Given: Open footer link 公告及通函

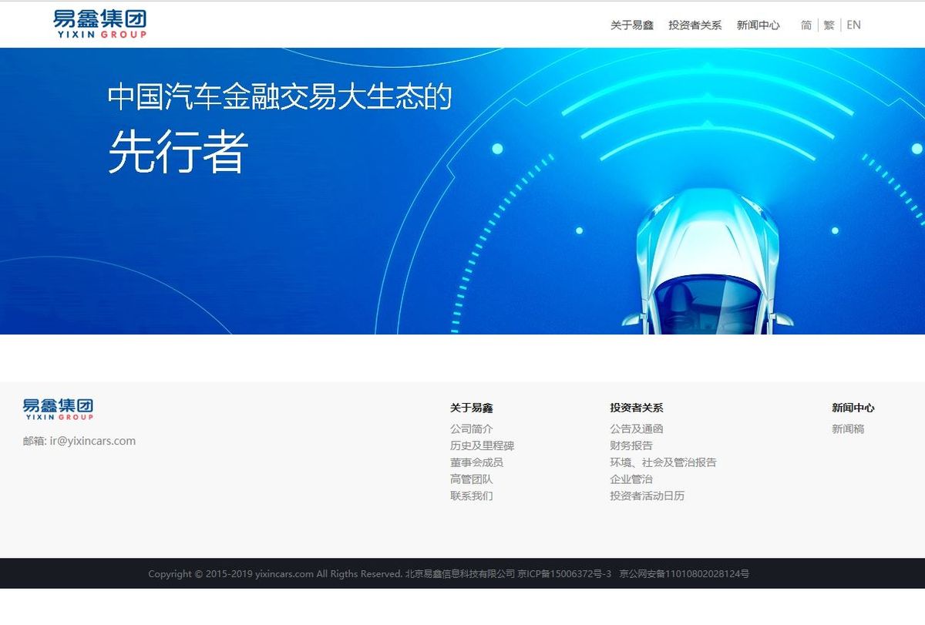Looking at the screenshot, I should point(637,428).
